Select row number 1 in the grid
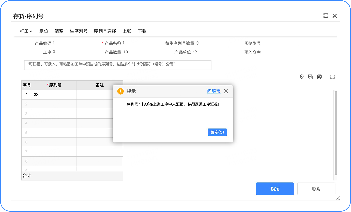Viewport: 351px width, 212px height. (x=27, y=95)
